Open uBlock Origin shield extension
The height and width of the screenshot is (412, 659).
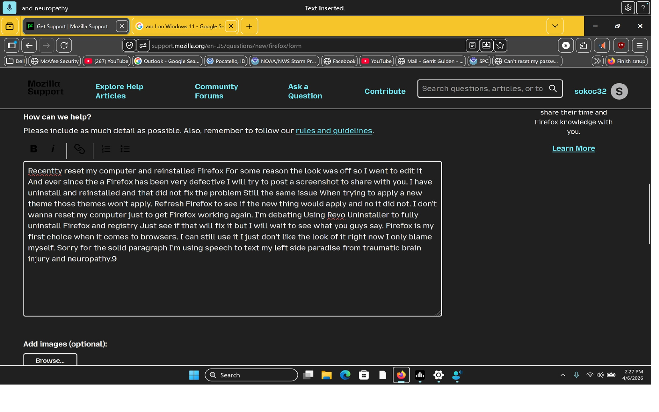621,45
